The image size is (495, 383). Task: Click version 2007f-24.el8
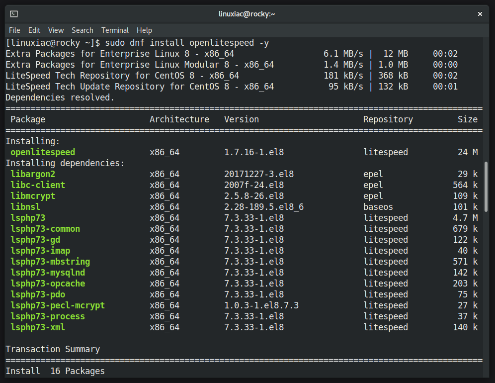pyautogui.click(x=254, y=185)
